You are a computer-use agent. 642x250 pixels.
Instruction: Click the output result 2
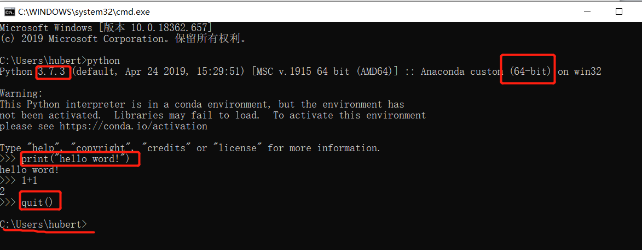coord(2,191)
